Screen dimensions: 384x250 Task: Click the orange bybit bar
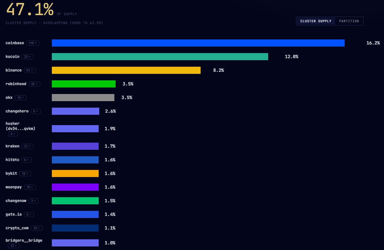[75, 173]
